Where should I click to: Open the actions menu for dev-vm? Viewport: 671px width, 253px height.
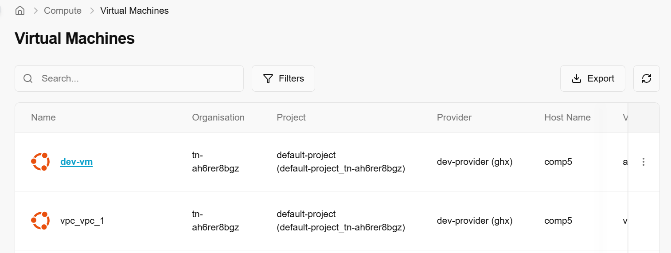coord(644,162)
